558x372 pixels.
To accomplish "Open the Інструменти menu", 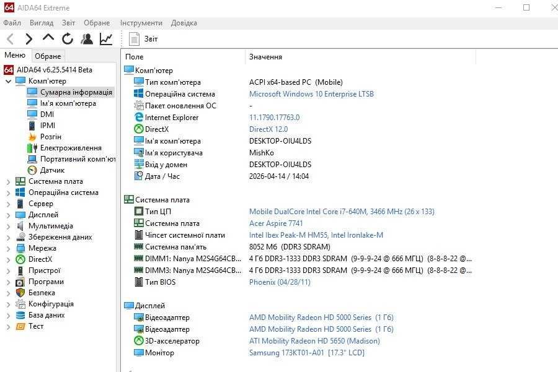I will [x=141, y=23].
